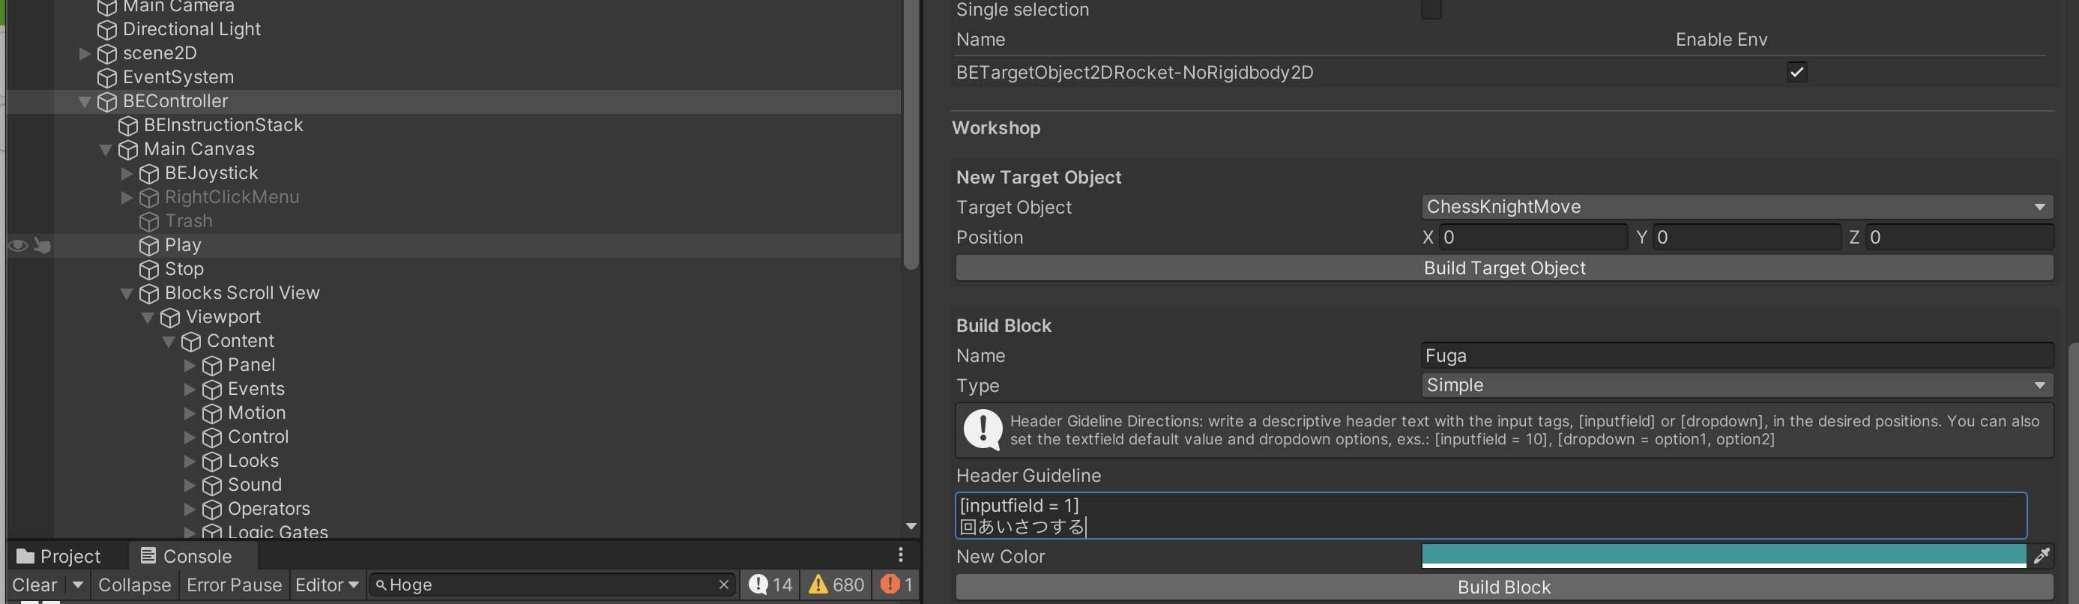Click the console warning count icon
This screenshot has width=2079, height=604.
point(818,584)
